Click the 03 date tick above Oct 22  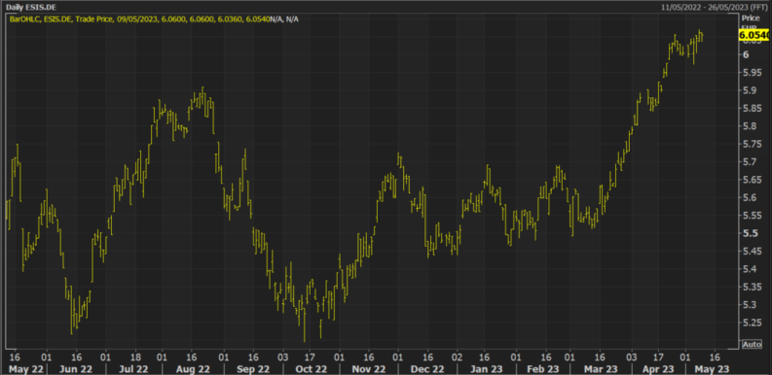282,357
